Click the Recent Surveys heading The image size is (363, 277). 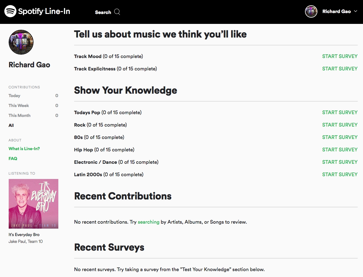[x=109, y=248]
